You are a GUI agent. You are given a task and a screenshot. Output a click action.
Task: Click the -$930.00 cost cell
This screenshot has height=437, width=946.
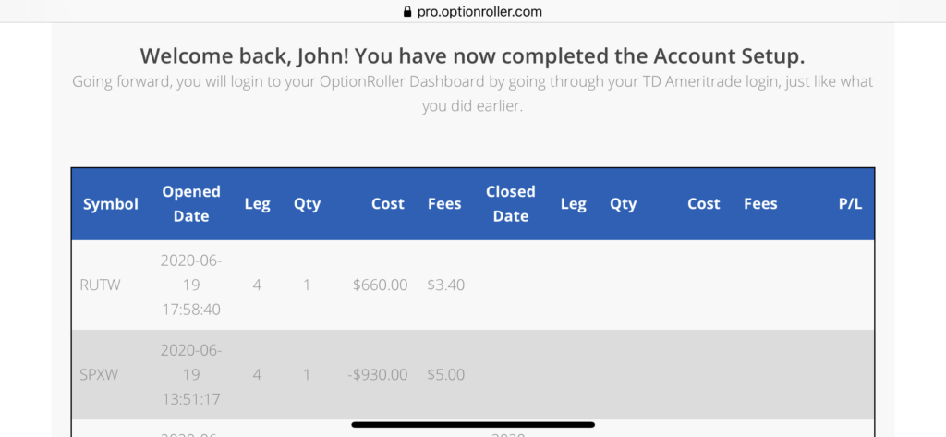click(378, 375)
